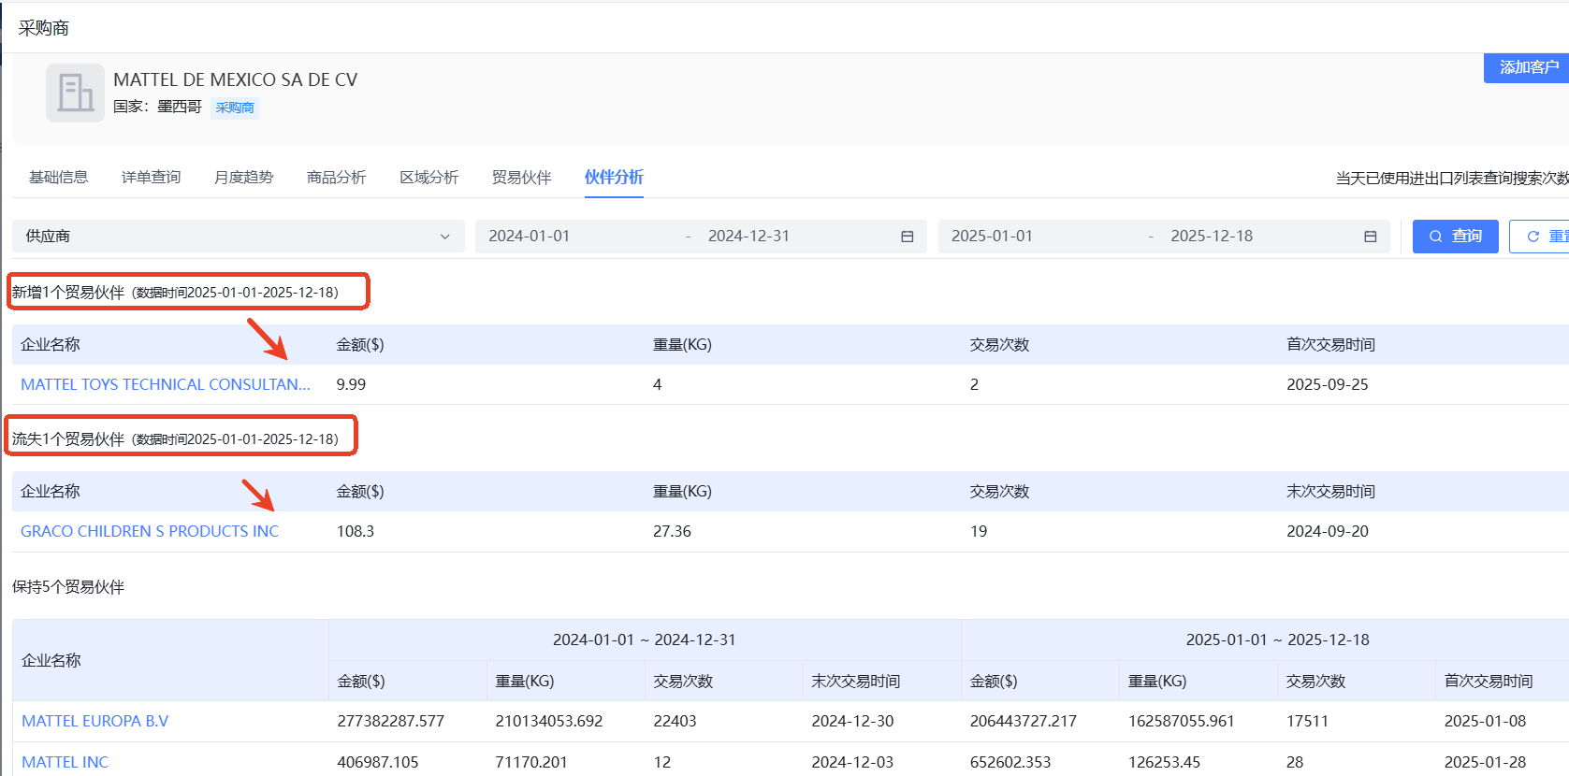Screen dimensions: 1569x776
Task: Click the weight 71170.201 for MATTEL INC
Action: click(531, 762)
